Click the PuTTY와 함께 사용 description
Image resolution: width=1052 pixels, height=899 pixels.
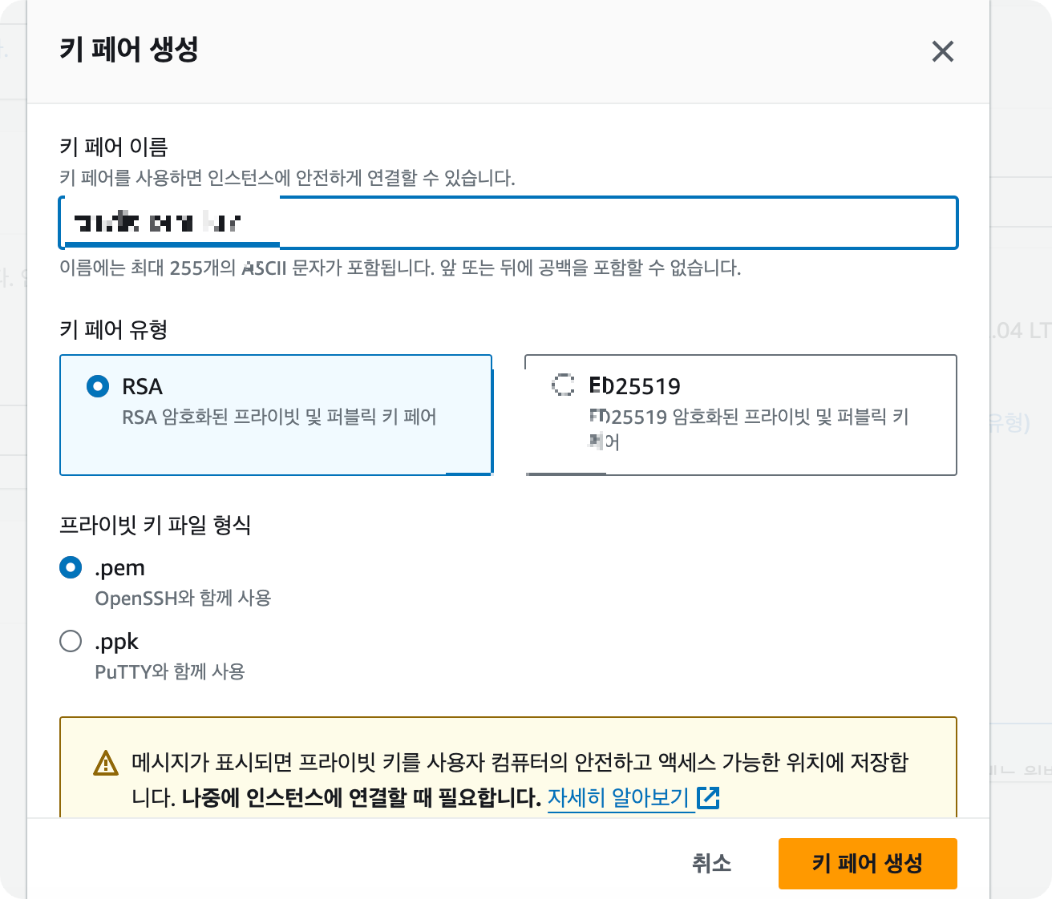170,671
